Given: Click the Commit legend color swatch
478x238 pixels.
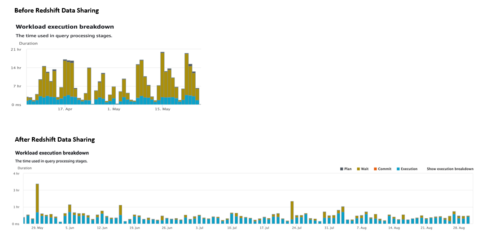Looking at the screenshot, I should (x=375, y=169).
